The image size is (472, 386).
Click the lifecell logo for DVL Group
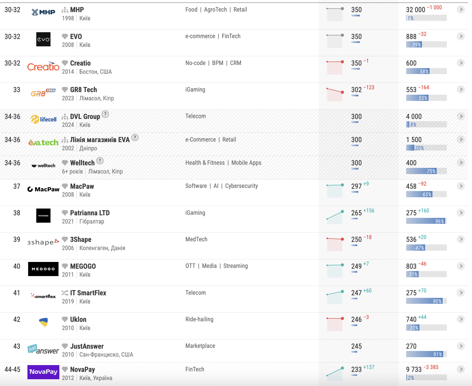tap(43, 119)
